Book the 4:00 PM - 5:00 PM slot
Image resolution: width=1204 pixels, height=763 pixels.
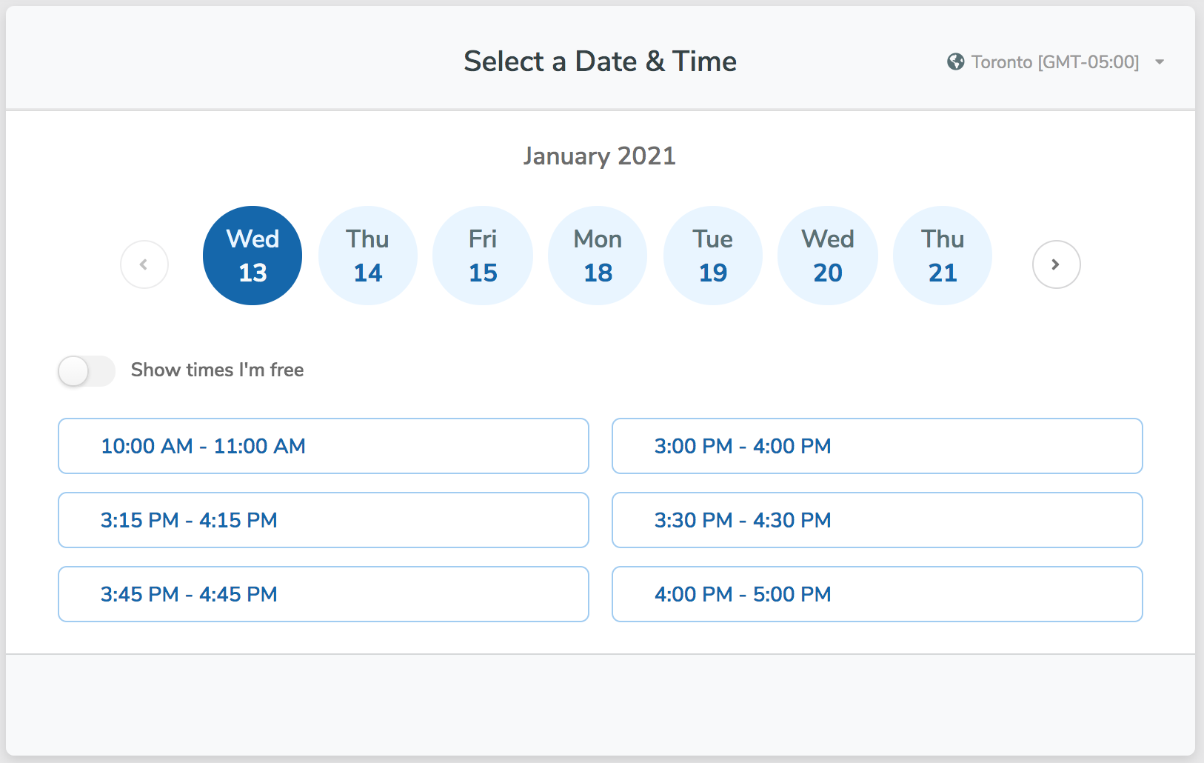pos(877,594)
